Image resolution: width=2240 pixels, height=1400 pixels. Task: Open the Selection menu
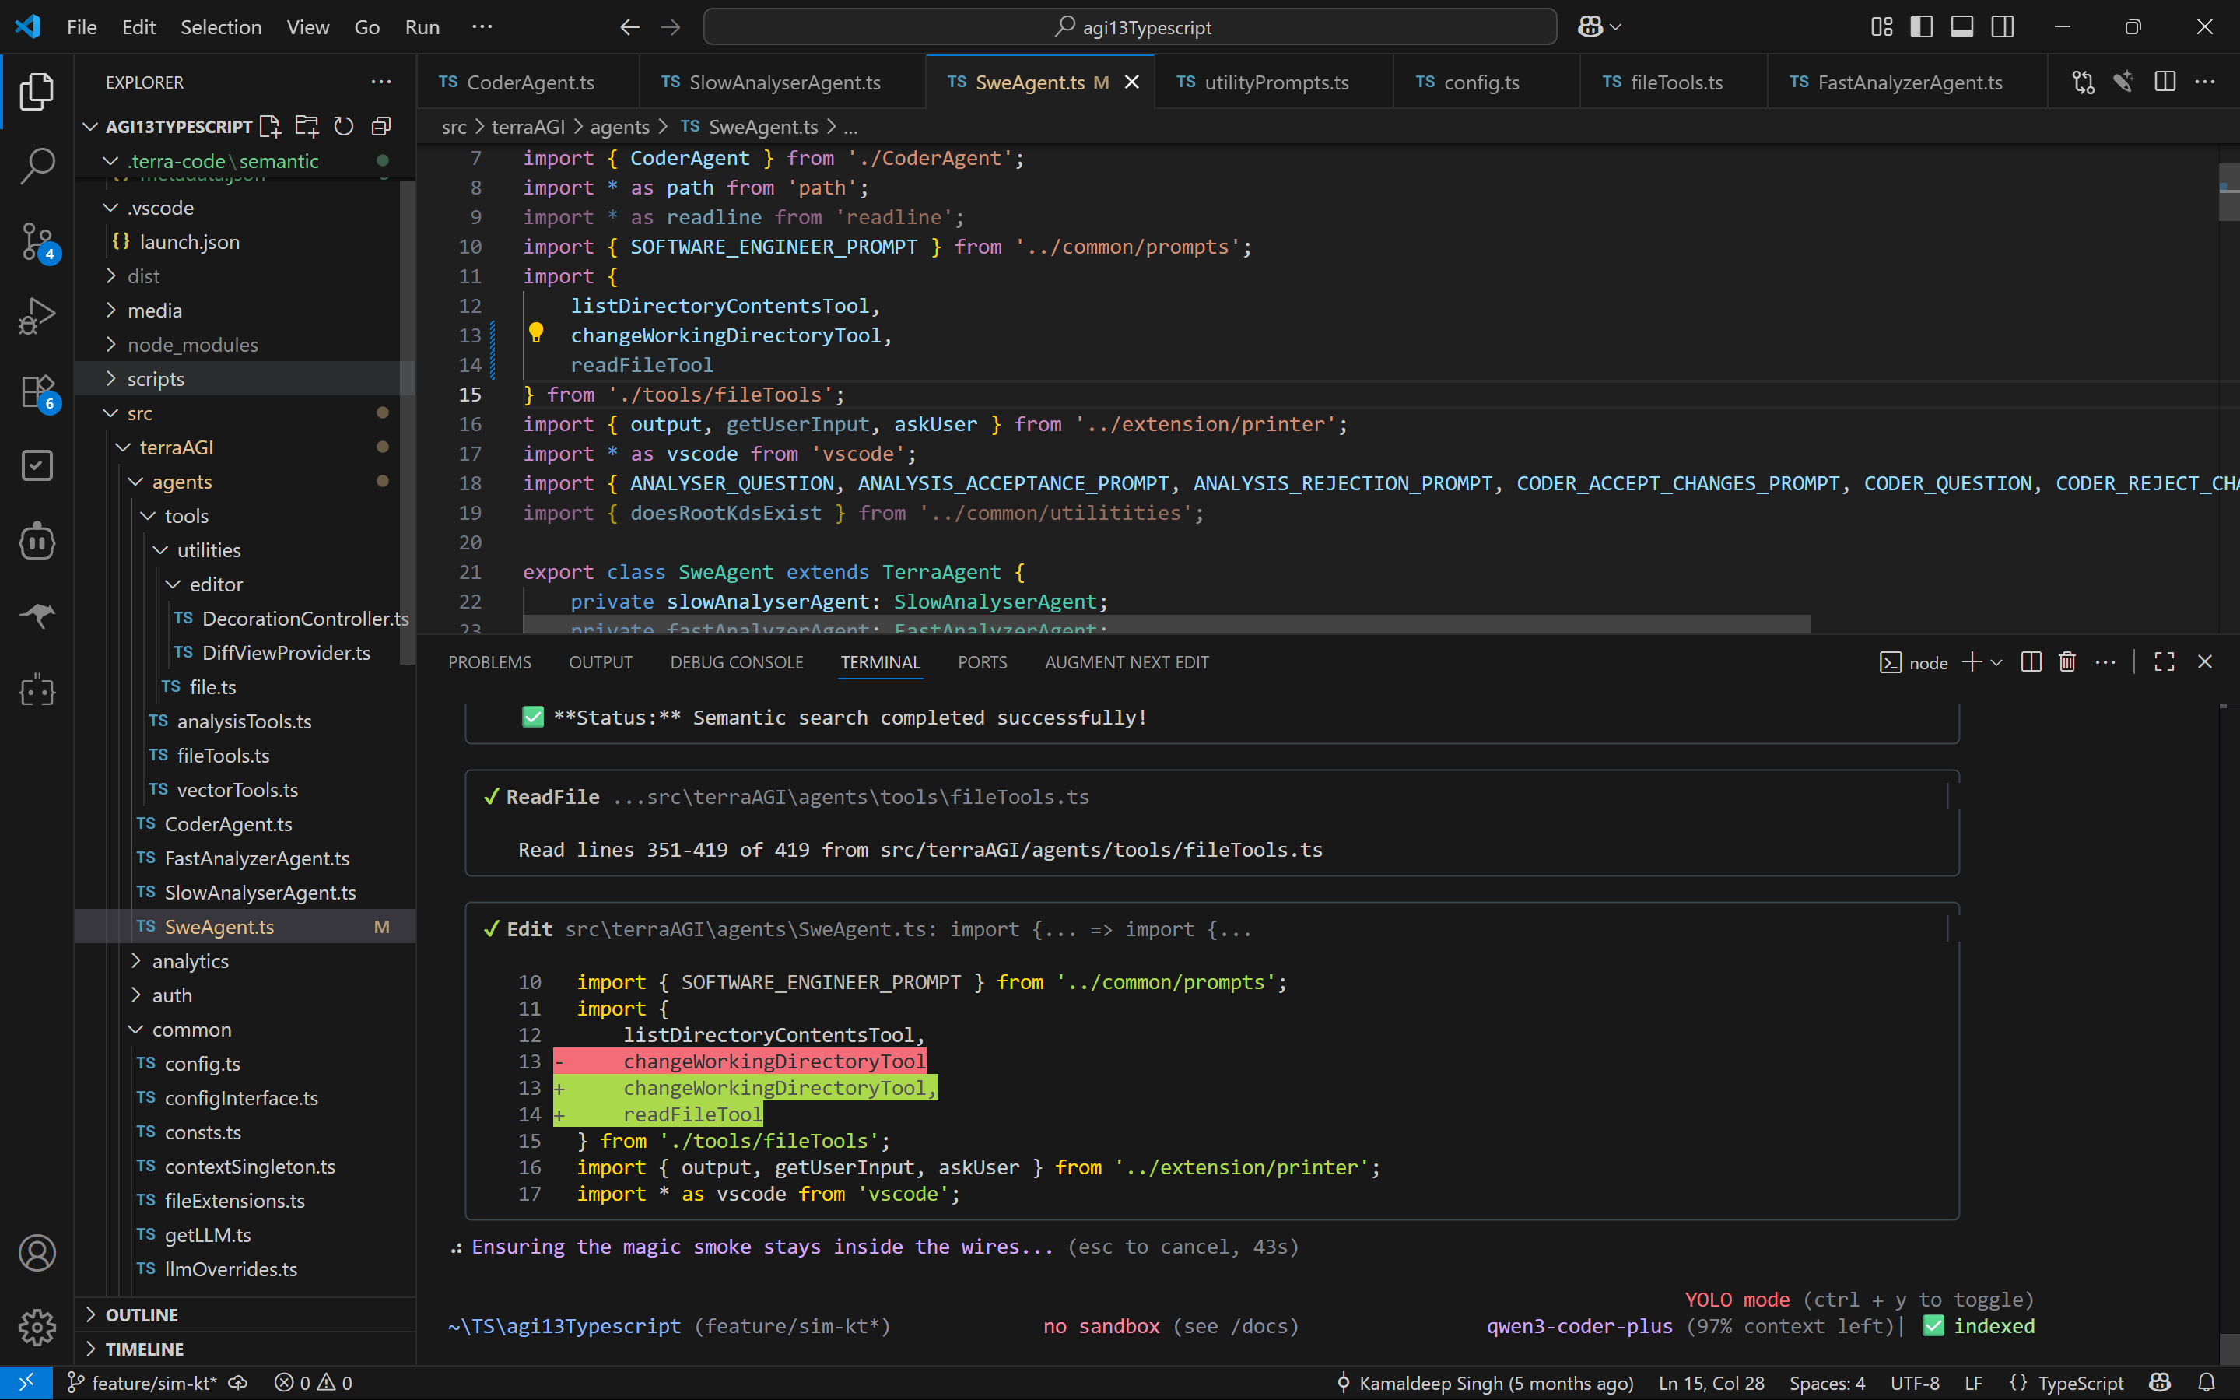[220, 27]
